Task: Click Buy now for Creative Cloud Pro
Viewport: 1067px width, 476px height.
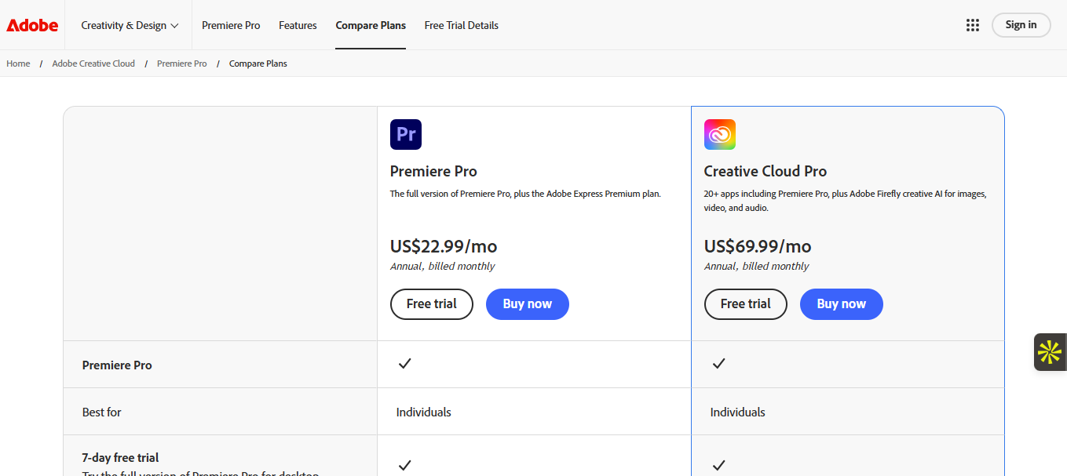Action: (x=842, y=304)
